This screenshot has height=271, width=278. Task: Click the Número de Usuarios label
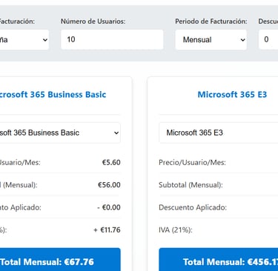(93, 21)
